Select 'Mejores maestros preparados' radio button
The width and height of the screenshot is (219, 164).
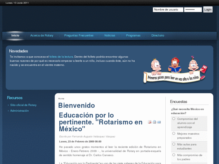pos(174,133)
